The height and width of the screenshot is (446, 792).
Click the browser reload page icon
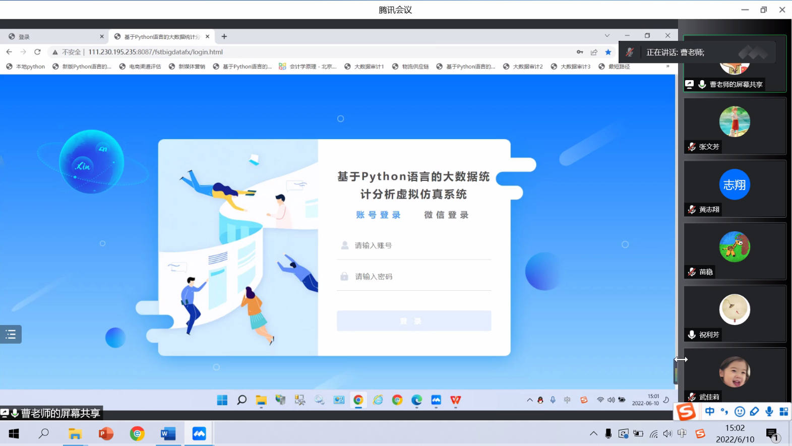point(37,52)
